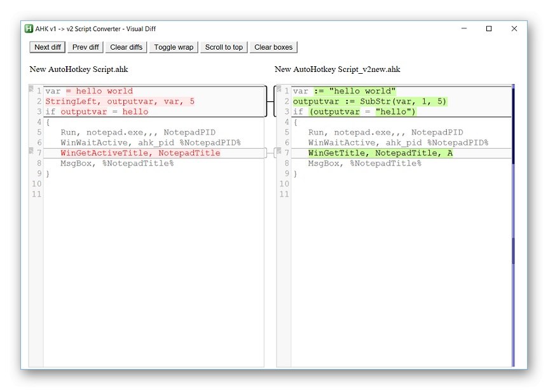Clear diffs using the toolbar button
The image size is (548, 390).
pos(126,47)
